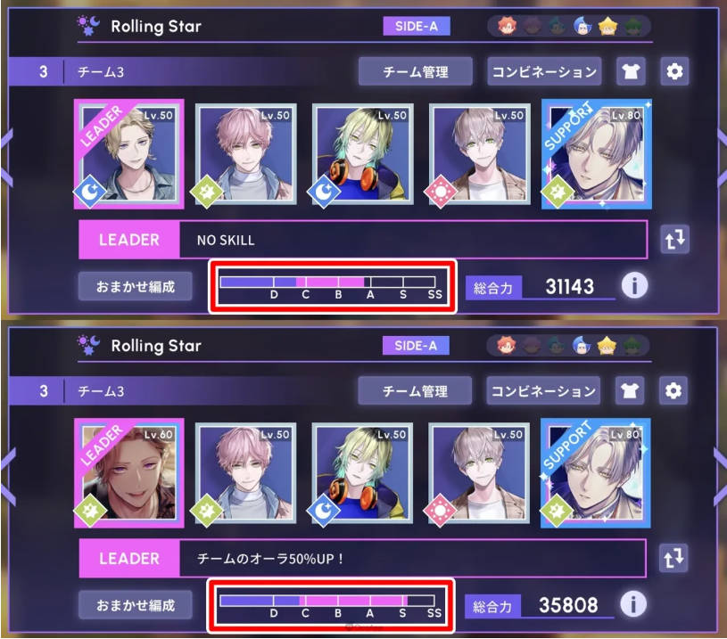Image resolution: width=727 pixels, height=639 pixels.
Task: Open settings gear in upper panel
Action: pyautogui.click(x=674, y=71)
